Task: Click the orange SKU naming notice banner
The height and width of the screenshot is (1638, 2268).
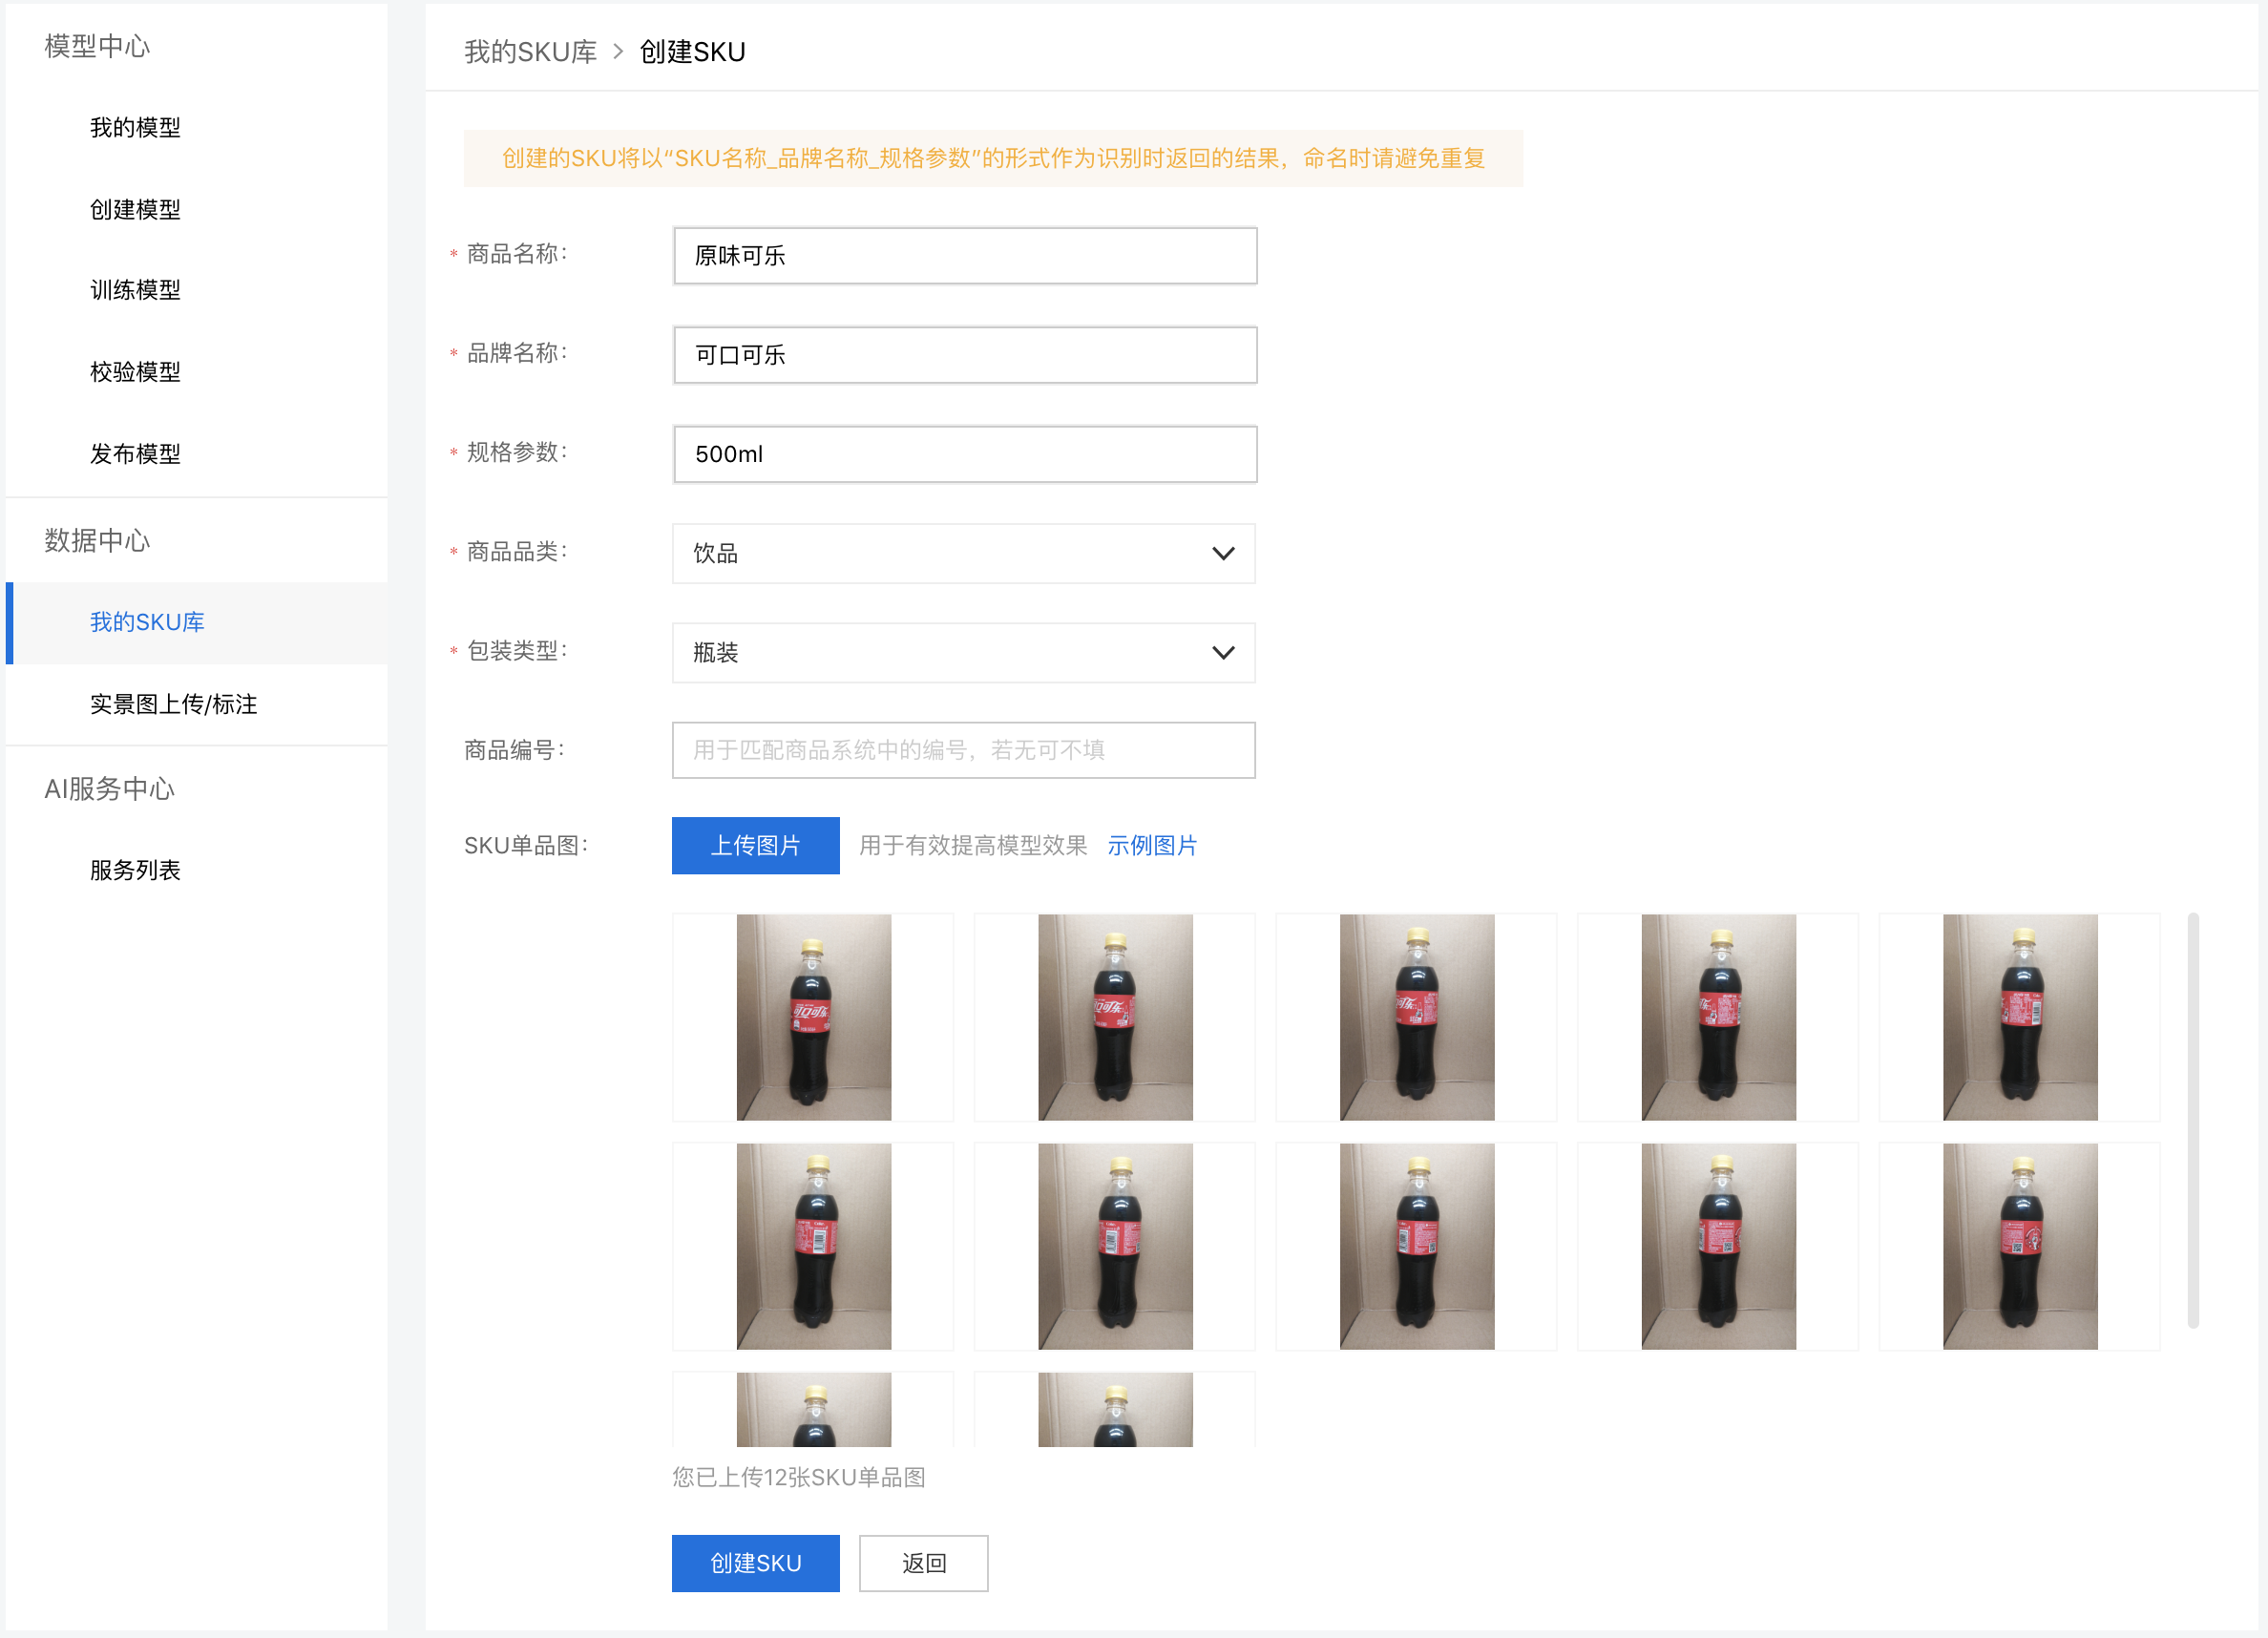Action: pyautogui.click(x=993, y=158)
